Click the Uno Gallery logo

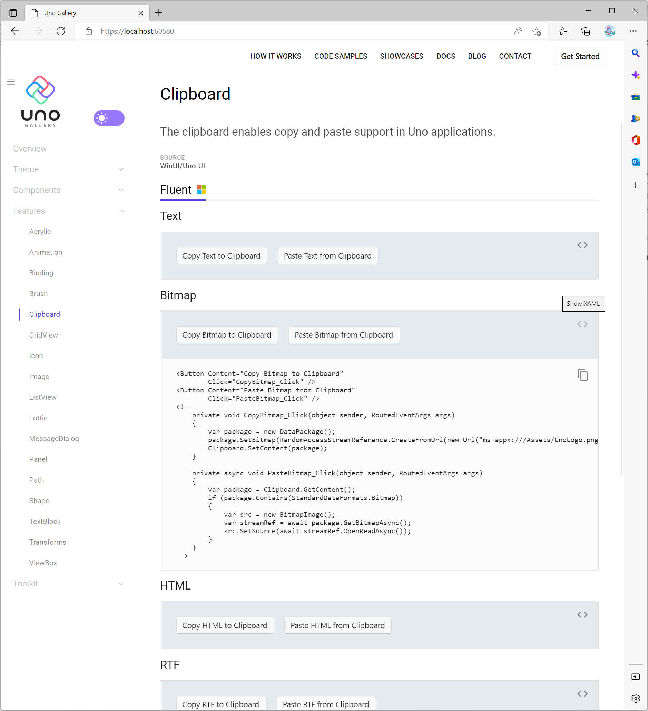point(40,102)
